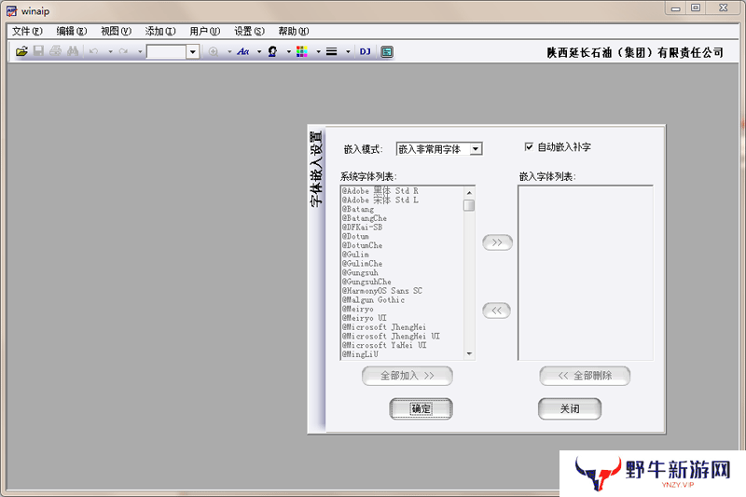Confirm with the 确定 button
This screenshot has height=497, width=746.
tap(421, 409)
